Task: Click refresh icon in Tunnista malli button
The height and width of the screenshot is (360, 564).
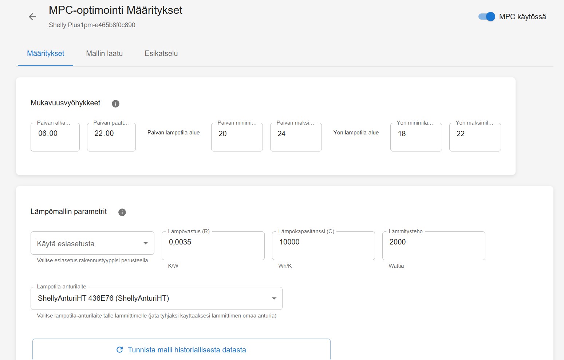Action: 119,349
